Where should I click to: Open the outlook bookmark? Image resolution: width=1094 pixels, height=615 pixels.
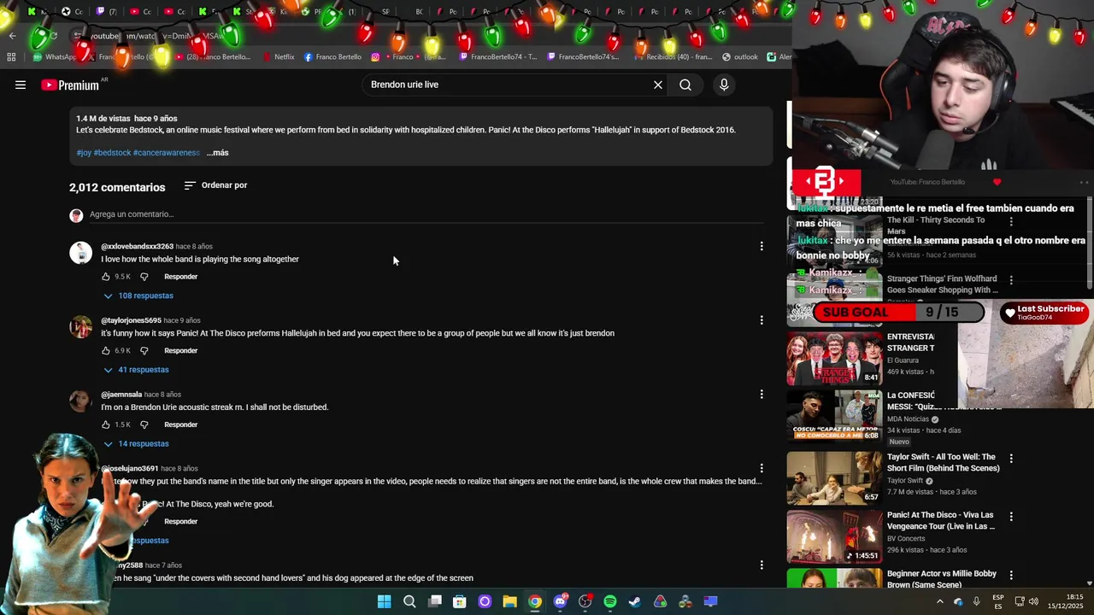[x=740, y=57]
